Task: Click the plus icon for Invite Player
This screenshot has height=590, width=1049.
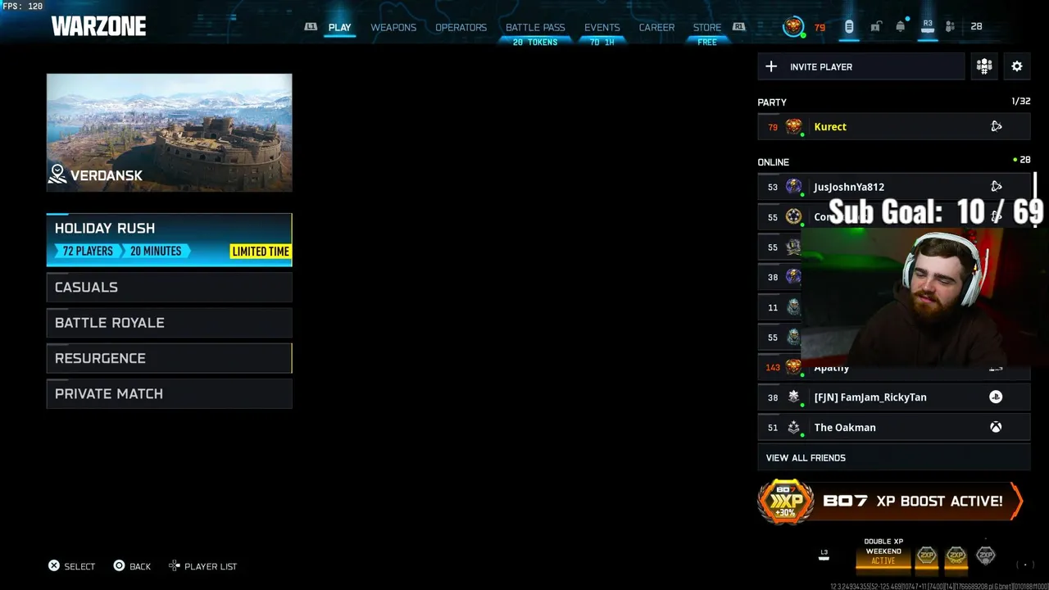Action: [771, 66]
